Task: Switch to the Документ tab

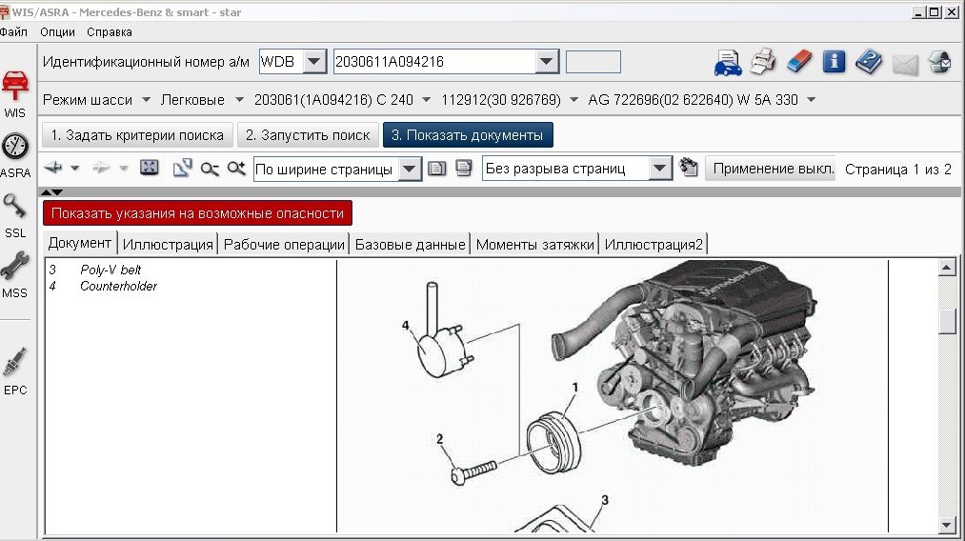Action: click(x=79, y=243)
